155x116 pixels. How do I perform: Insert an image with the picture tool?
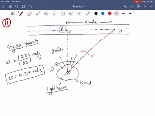(63, 14)
